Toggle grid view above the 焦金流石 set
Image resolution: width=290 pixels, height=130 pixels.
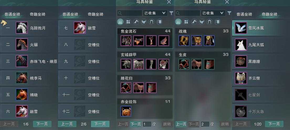point(128,22)
